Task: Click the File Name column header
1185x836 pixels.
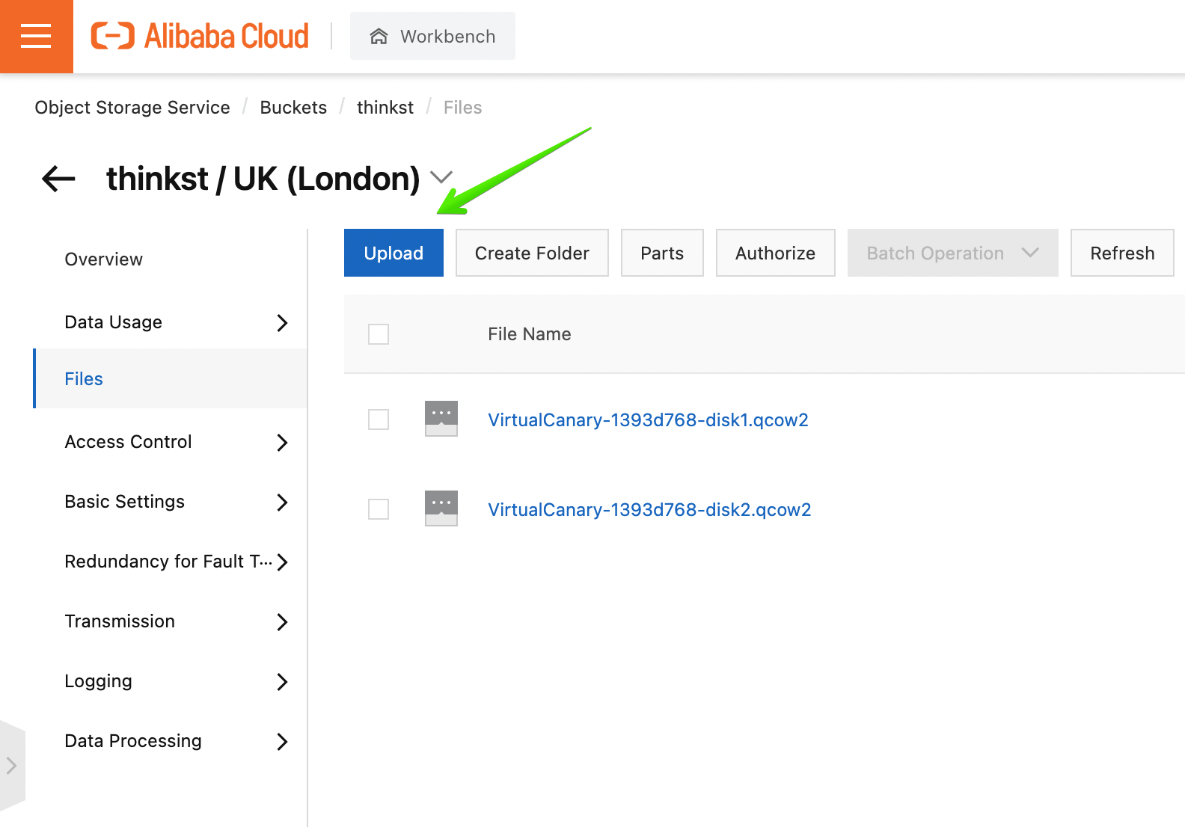Action: [x=530, y=334]
